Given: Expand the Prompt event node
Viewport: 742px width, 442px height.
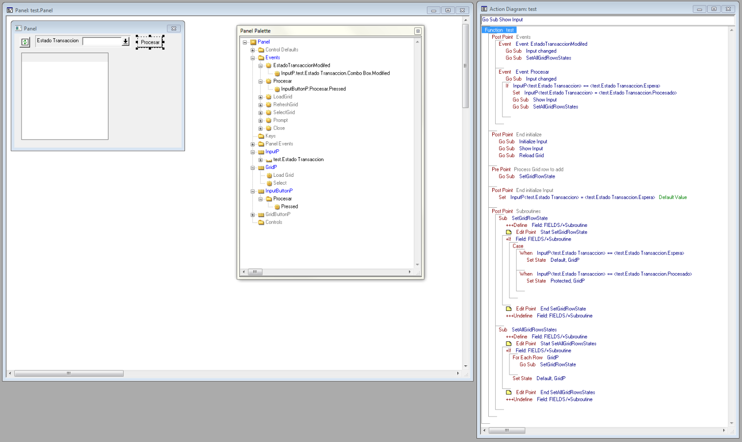Looking at the screenshot, I should [x=261, y=121].
